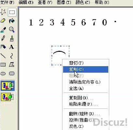
Task: Click the drawn arc inside the selection
Action: coord(60,52)
